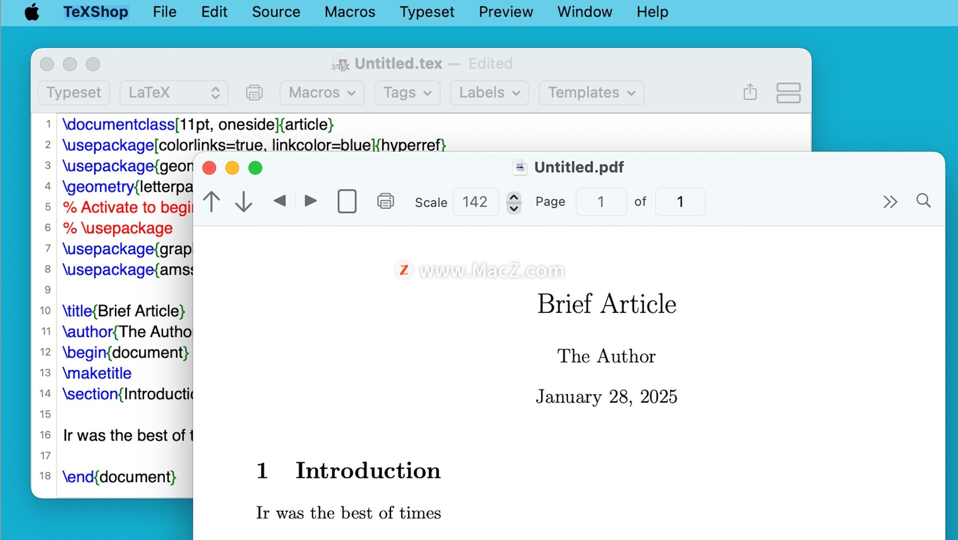This screenshot has height=540, width=958.
Task: Click the 'Brief Article' title in the PDF
Action: pyautogui.click(x=607, y=304)
